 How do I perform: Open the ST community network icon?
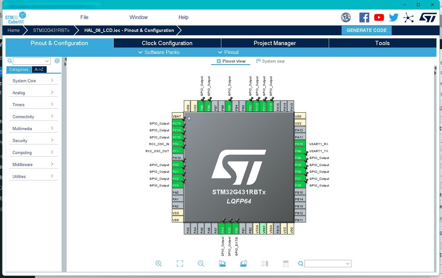(409, 17)
